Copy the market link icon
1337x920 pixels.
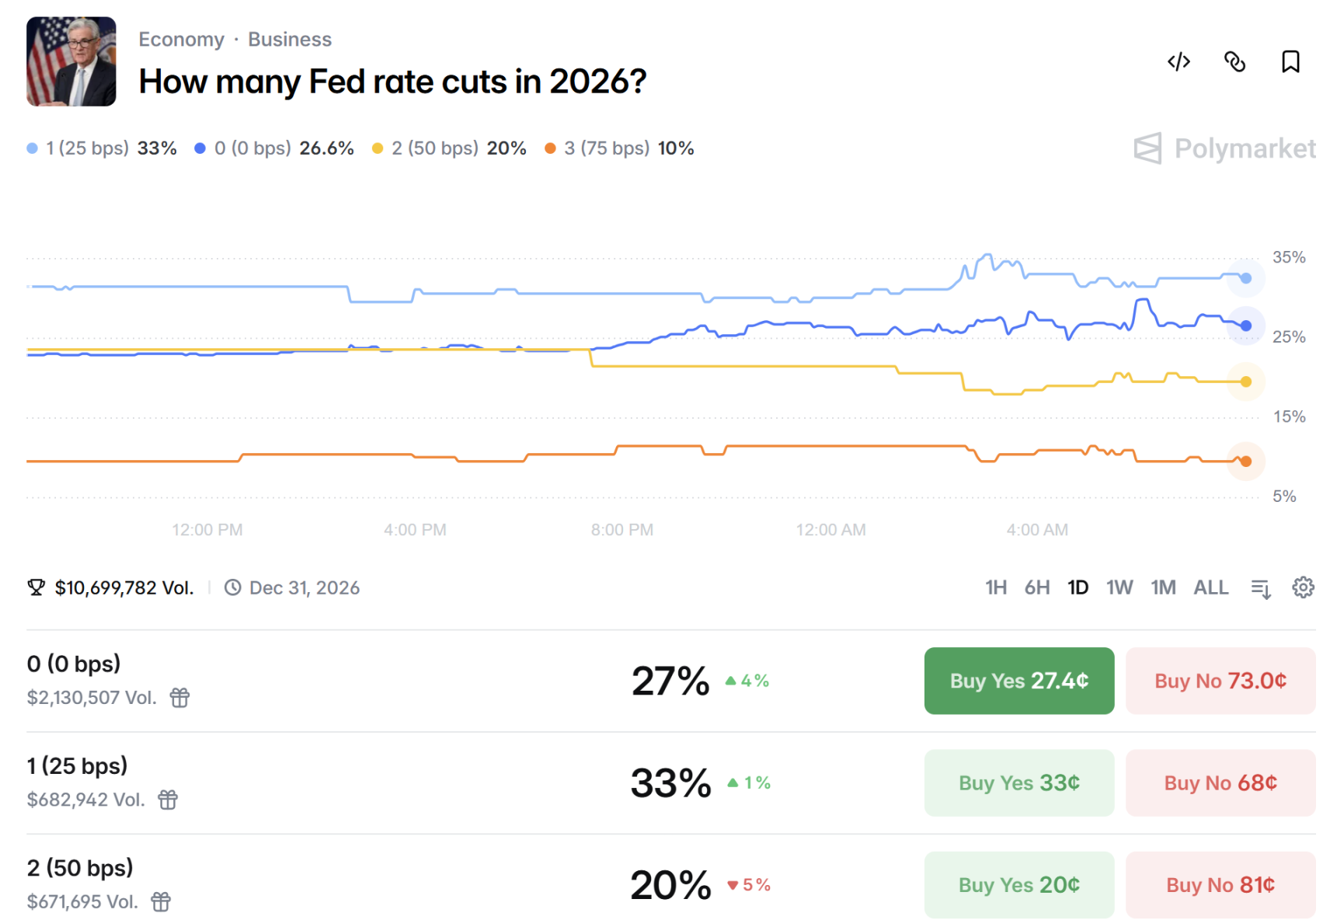click(x=1234, y=61)
